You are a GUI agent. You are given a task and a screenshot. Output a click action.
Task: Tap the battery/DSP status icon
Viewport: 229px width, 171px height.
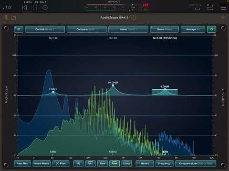click(x=197, y=9)
